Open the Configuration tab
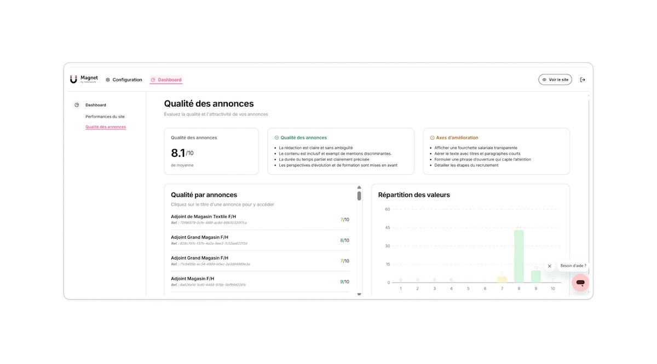Image resolution: width=657 pixels, height=364 pixels. point(127,80)
